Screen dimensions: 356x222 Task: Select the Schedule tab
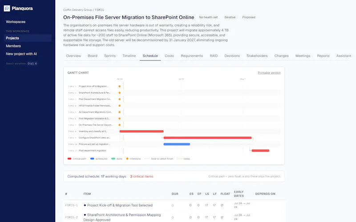point(150,56)
